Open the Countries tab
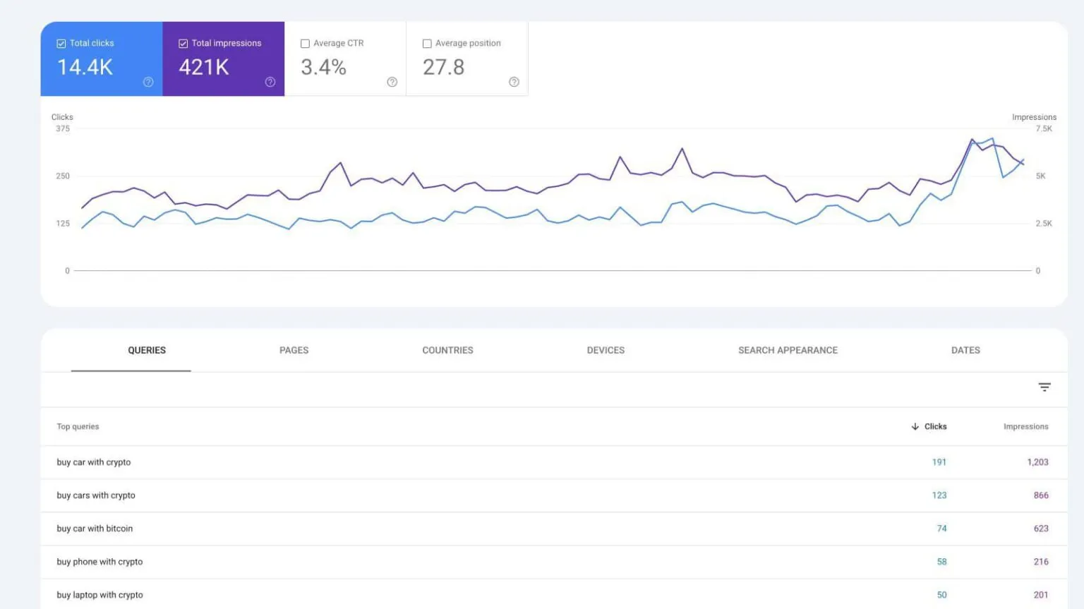Image resolution: width=1084 pixels, height=609 pixels. (x=447, y=350)
